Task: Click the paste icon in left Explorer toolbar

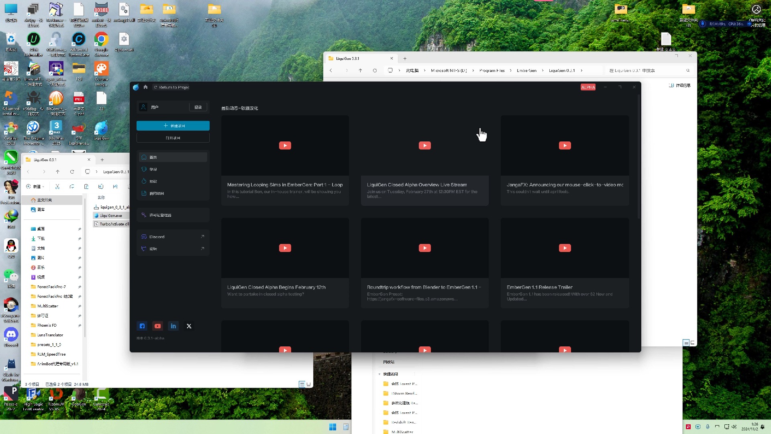Action: pyautogui.click(x=86, y=186)
